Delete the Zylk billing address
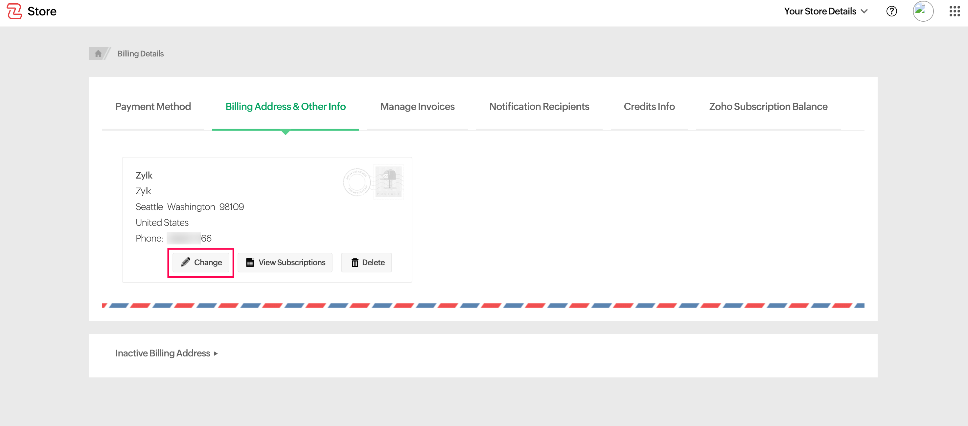The height and width of the screenshot is (426, 968). [x=366, y=262]
